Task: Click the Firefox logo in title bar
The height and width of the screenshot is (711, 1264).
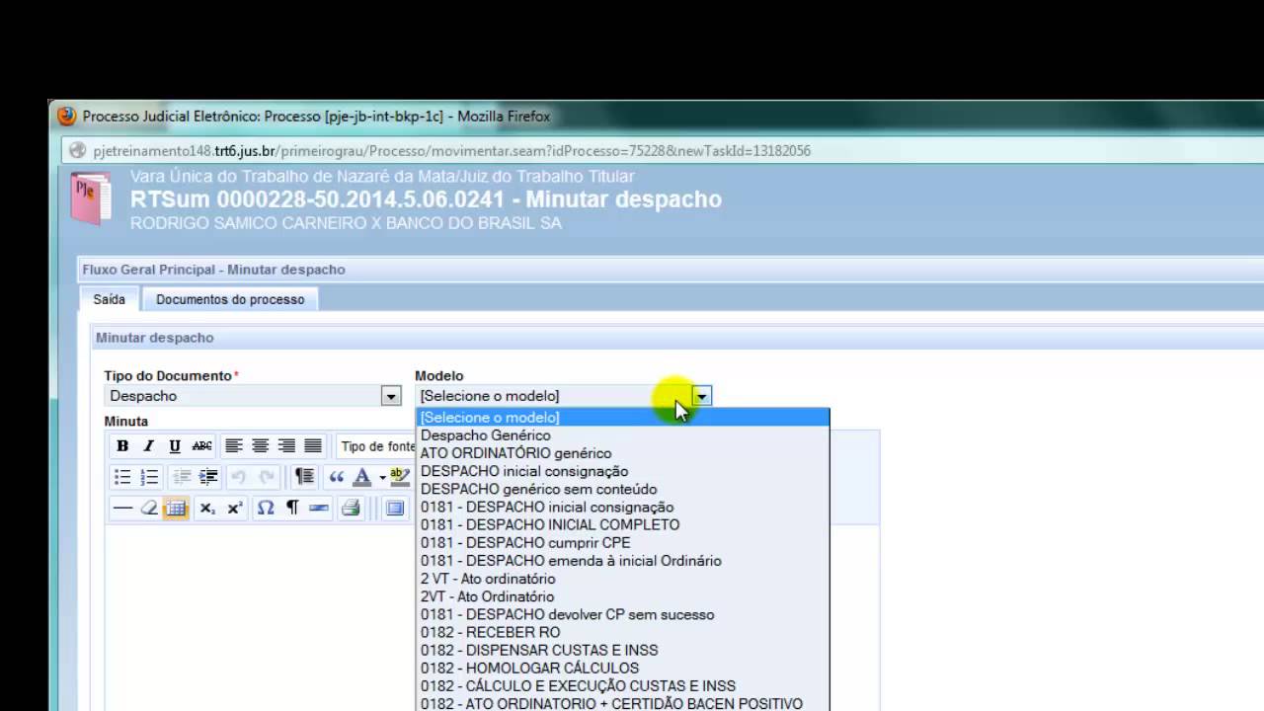Action: (x=67, y=116)
